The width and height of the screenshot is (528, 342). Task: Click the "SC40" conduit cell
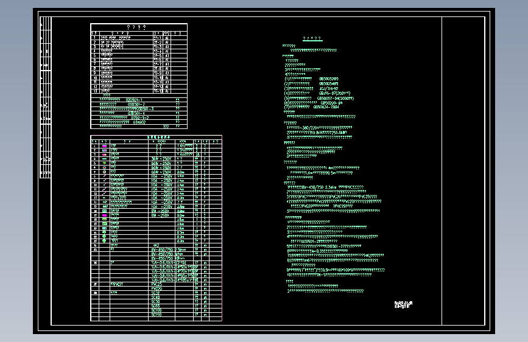155,297
